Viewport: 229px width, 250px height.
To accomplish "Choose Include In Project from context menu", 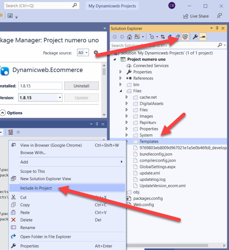I will tap(36, 188).
